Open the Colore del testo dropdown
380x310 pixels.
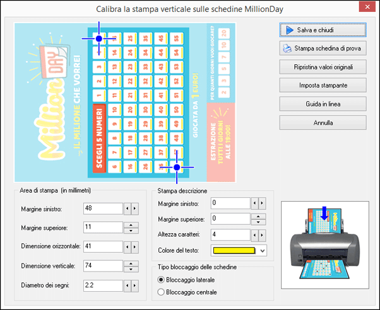click(x=263, y=251)
